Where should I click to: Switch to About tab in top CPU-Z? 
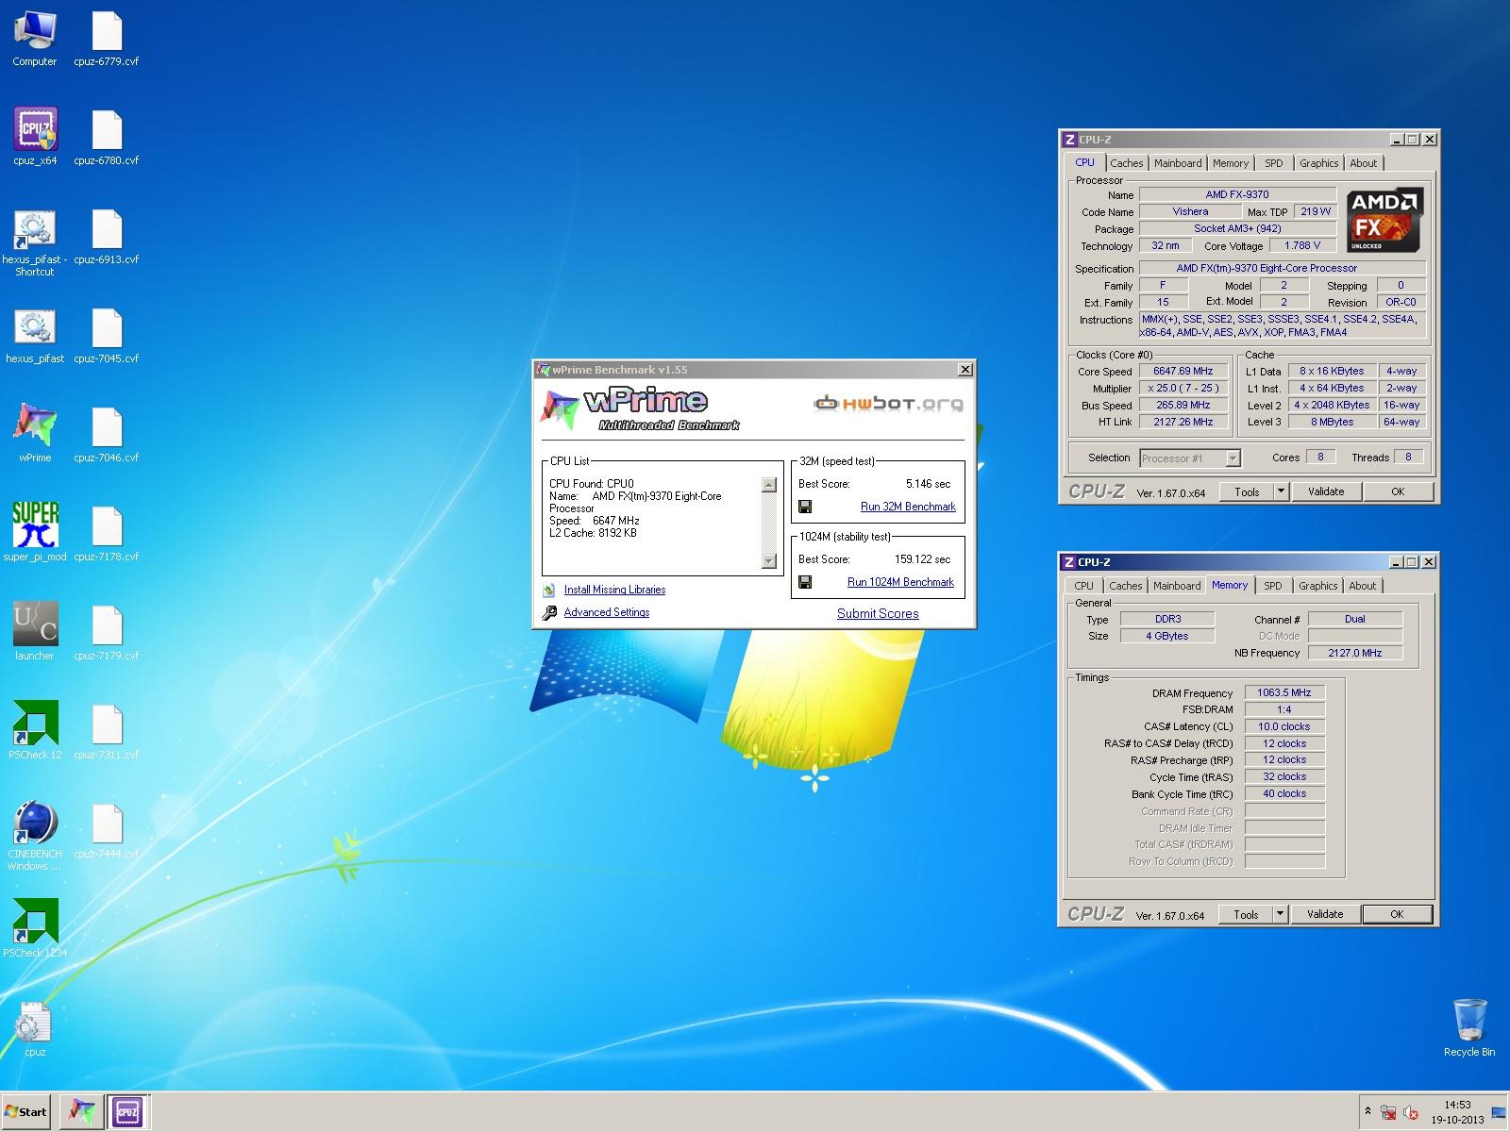coord(1363,163)
